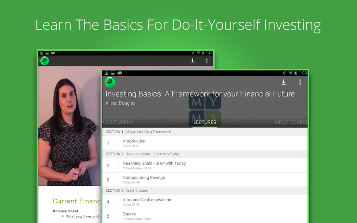This screenshot has height=223, width=357.
Task: Tap the battery icon in front window status bar
Action: coord(296,73)
